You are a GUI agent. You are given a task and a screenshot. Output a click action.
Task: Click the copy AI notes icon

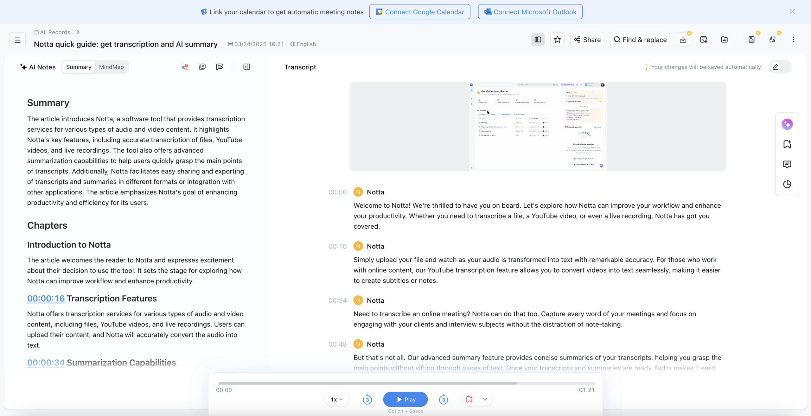click(x=202, y=67)
